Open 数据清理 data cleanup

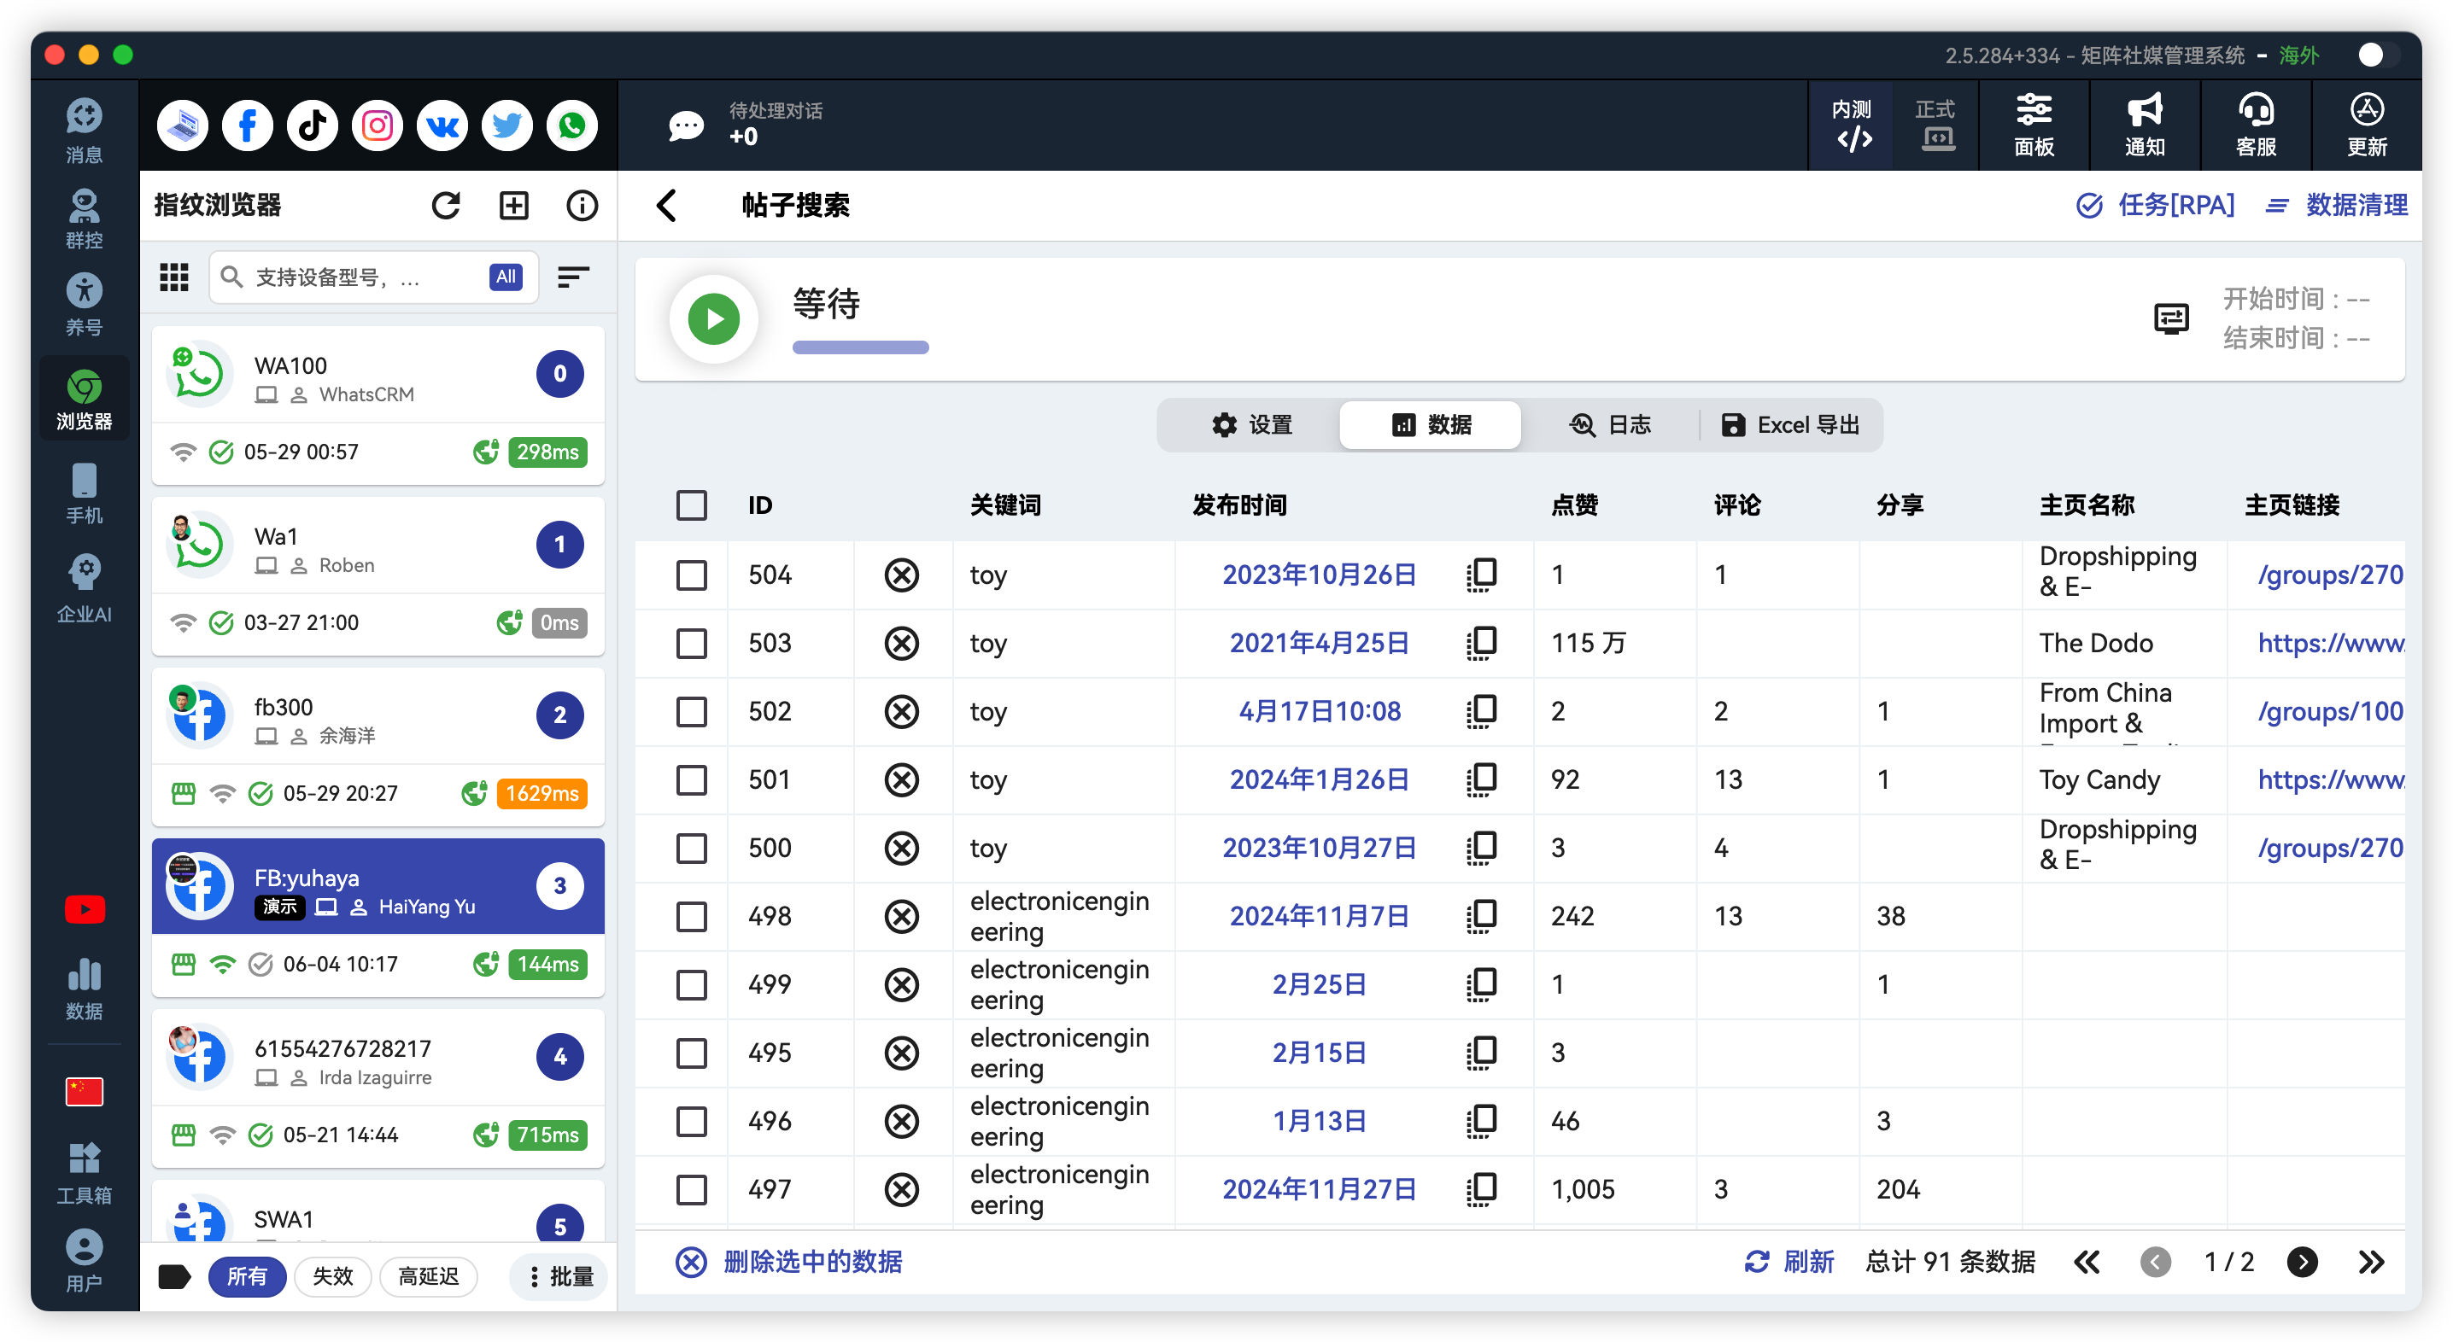(2337, 205)
